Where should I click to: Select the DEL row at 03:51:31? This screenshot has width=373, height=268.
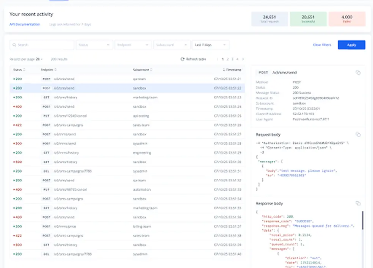click(127, 171)
